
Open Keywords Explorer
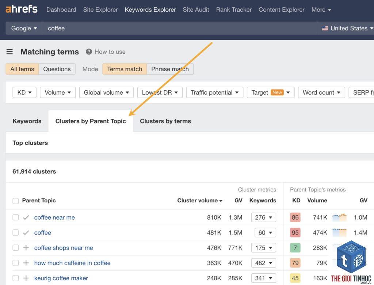click(150, 10)
